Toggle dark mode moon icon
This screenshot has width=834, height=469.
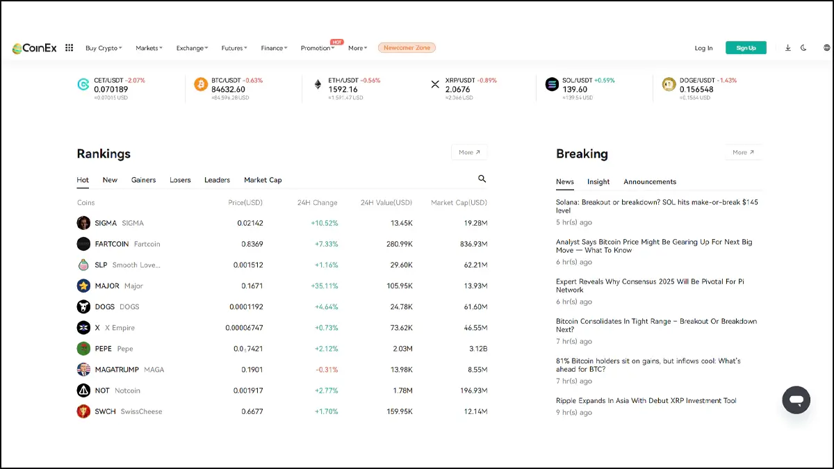[x=804, y=48]
